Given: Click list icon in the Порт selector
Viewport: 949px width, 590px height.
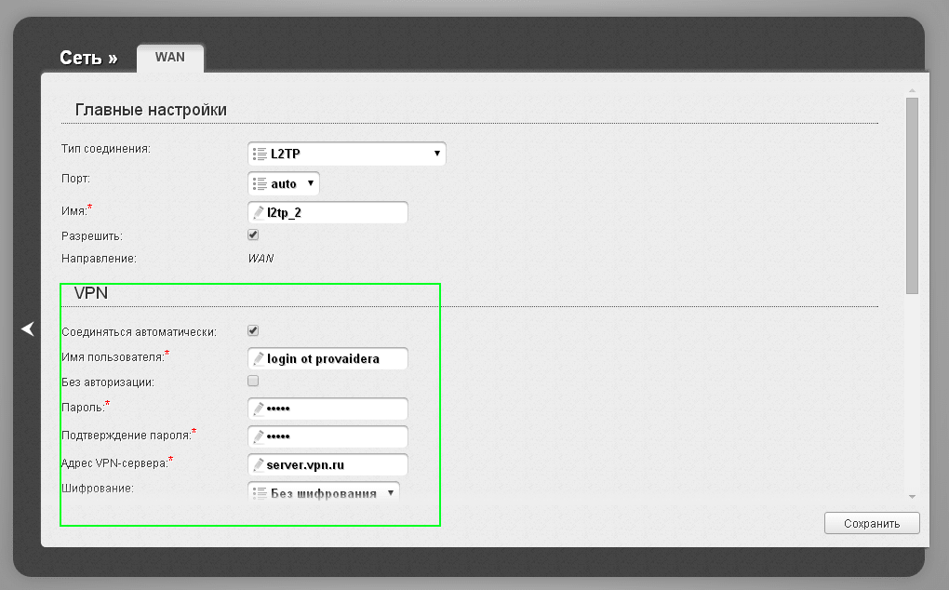Looking at the screenshot, I should point(260,183).
